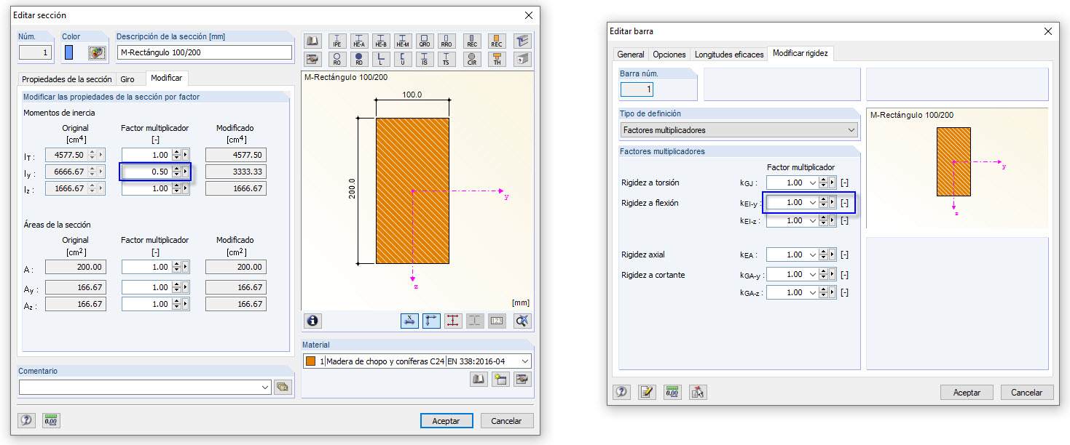Click the blue section color swatch
Viewport: 1070px width, 445px height.
tap(69, 52)
